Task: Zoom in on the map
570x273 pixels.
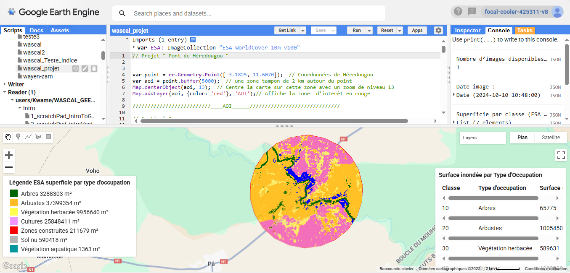Action: 9,156
